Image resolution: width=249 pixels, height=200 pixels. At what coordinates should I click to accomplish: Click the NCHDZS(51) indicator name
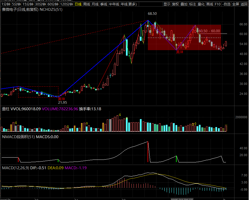tap(51, 9)
